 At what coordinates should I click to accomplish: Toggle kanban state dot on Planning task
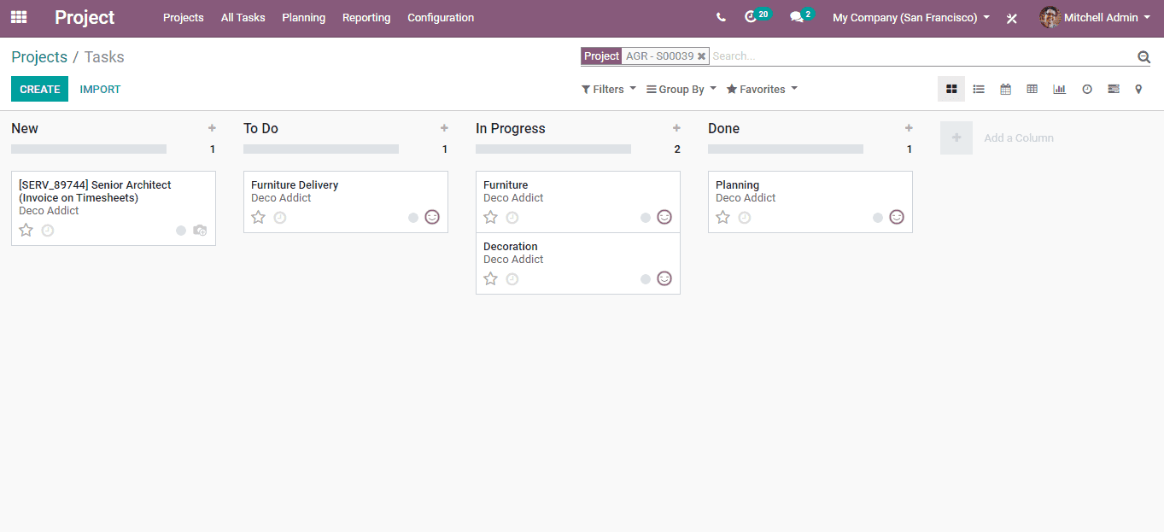point(878,218)
